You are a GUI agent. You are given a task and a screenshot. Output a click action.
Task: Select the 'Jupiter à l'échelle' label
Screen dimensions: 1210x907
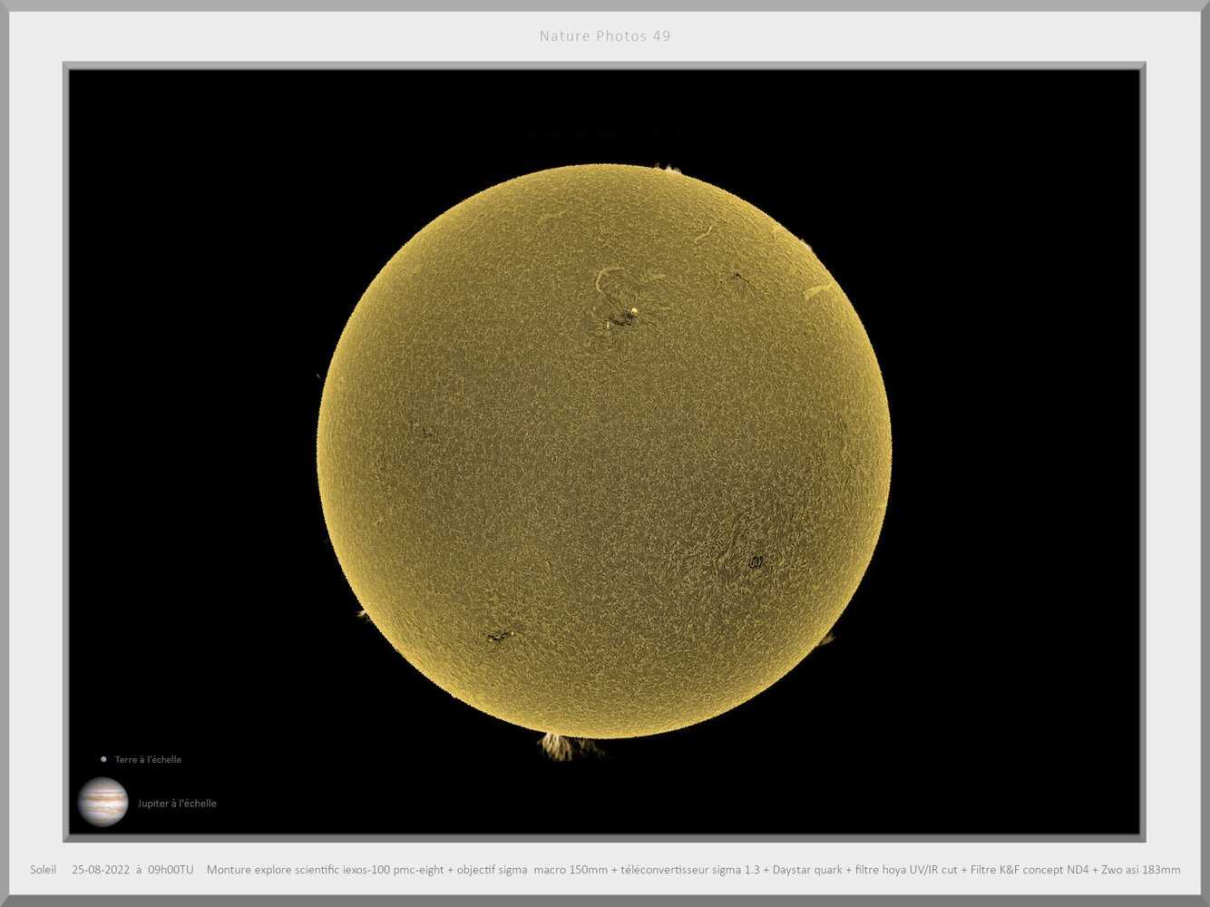[x=176, y=803]
